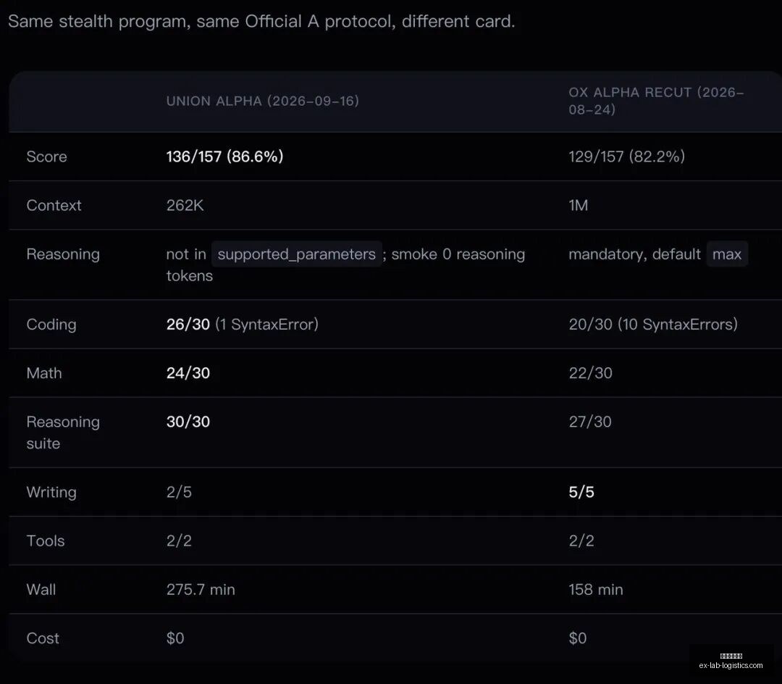
Task: Click the "30/30" reasoning suite score
Action: [188, 422]
